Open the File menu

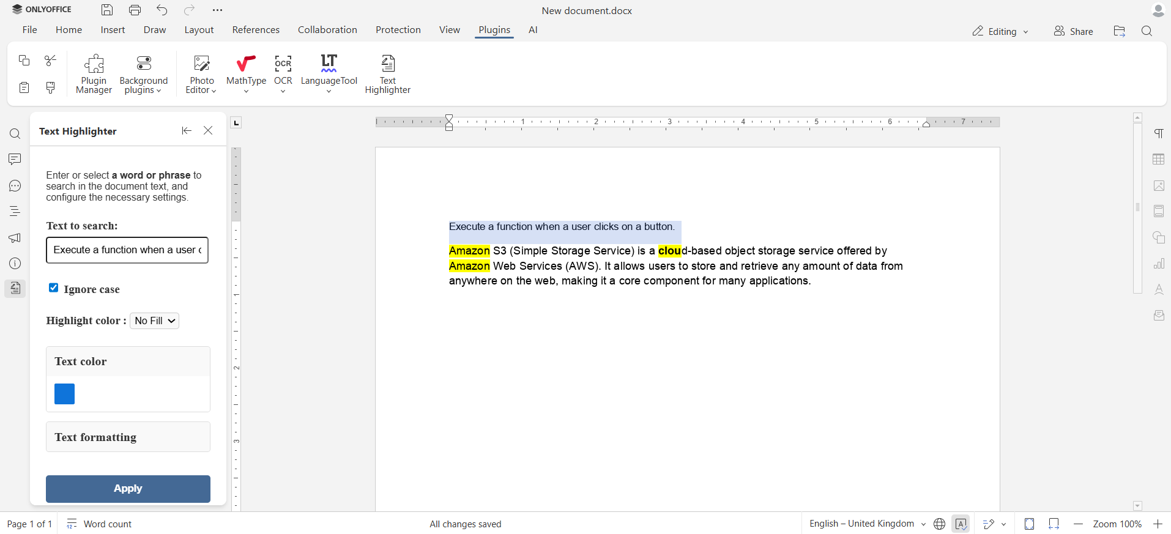29,30
